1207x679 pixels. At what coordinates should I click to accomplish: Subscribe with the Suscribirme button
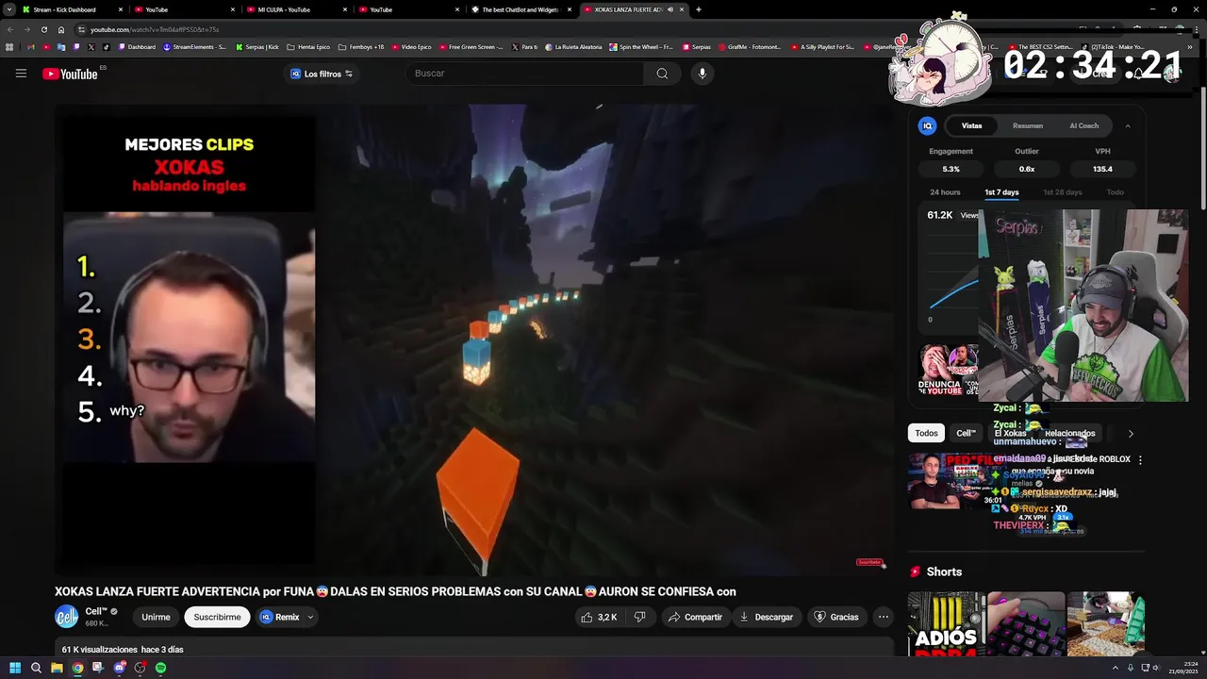(217, 617)
